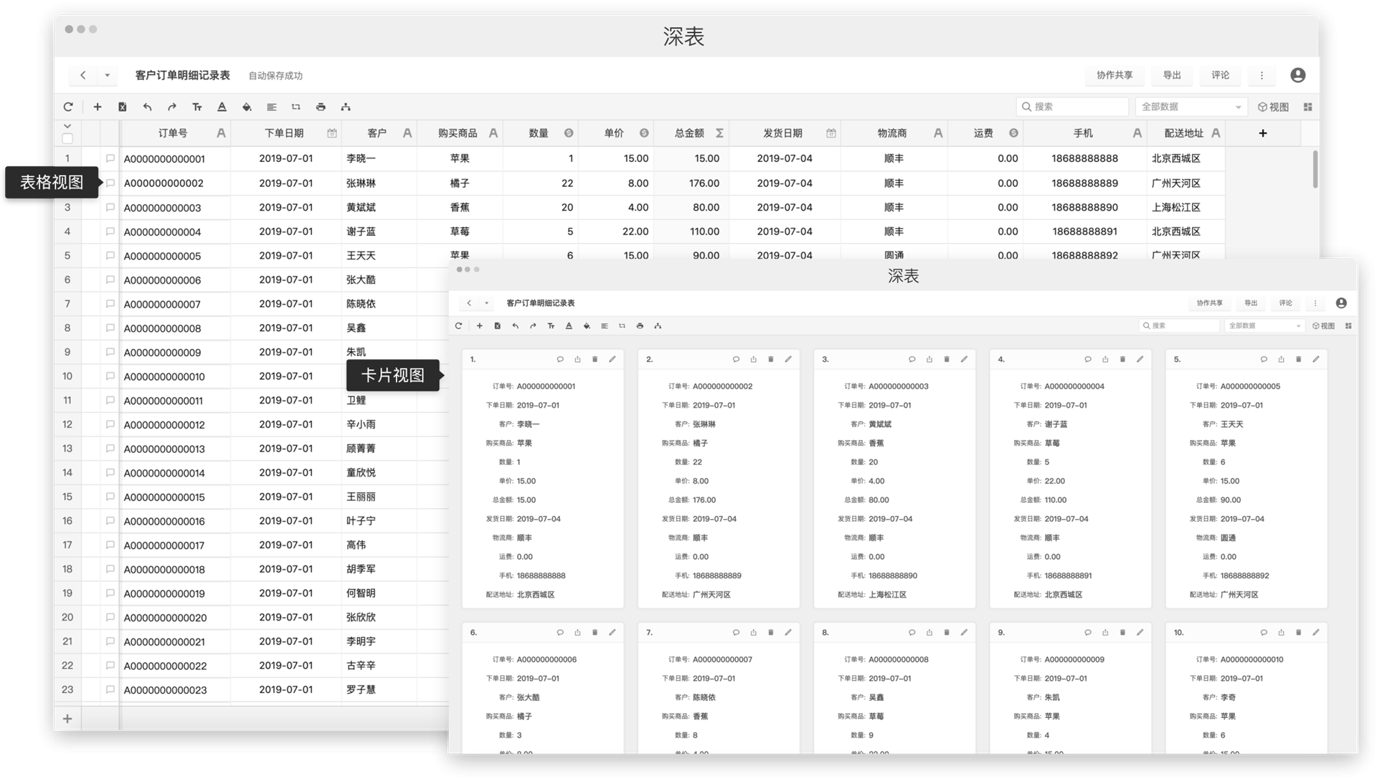Click the 订单号 column header

(176, 133)
